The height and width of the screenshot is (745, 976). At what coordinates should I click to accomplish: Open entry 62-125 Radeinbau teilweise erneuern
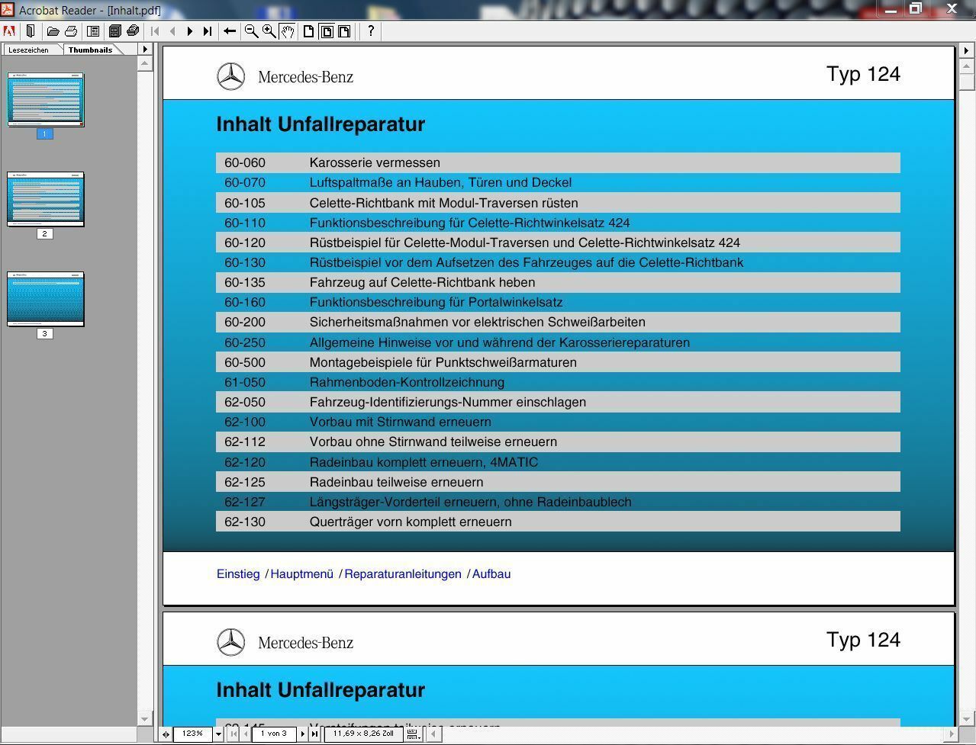tap(558, 482)
